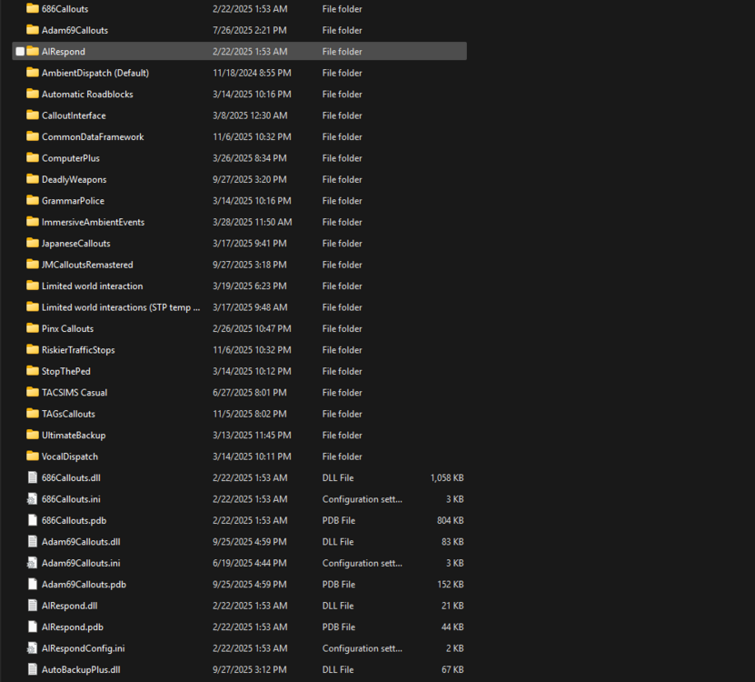Click the UltimateBackup folder icon
Viewport: 755px width, 682px height.
click(31, 435)
